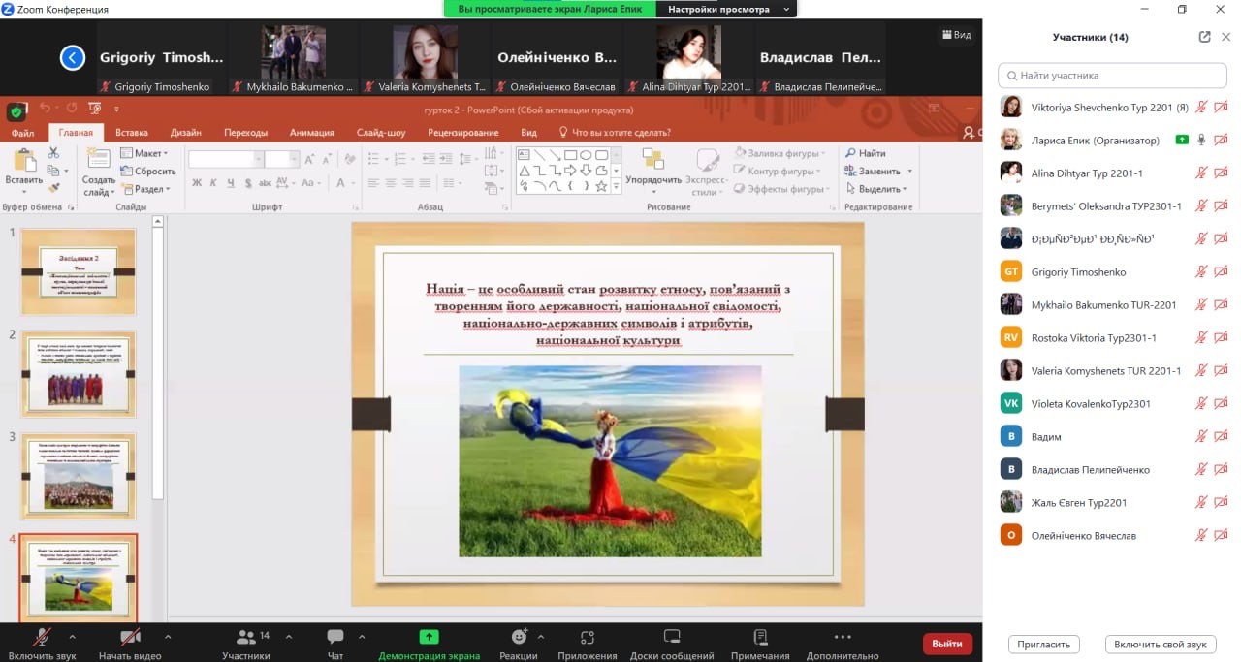Expand video options arrow beside camera
The width and height of the screenshot is (1241, 662).
click(x=168, y=637)
